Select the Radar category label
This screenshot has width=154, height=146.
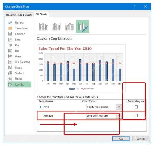tap(19, 79)
